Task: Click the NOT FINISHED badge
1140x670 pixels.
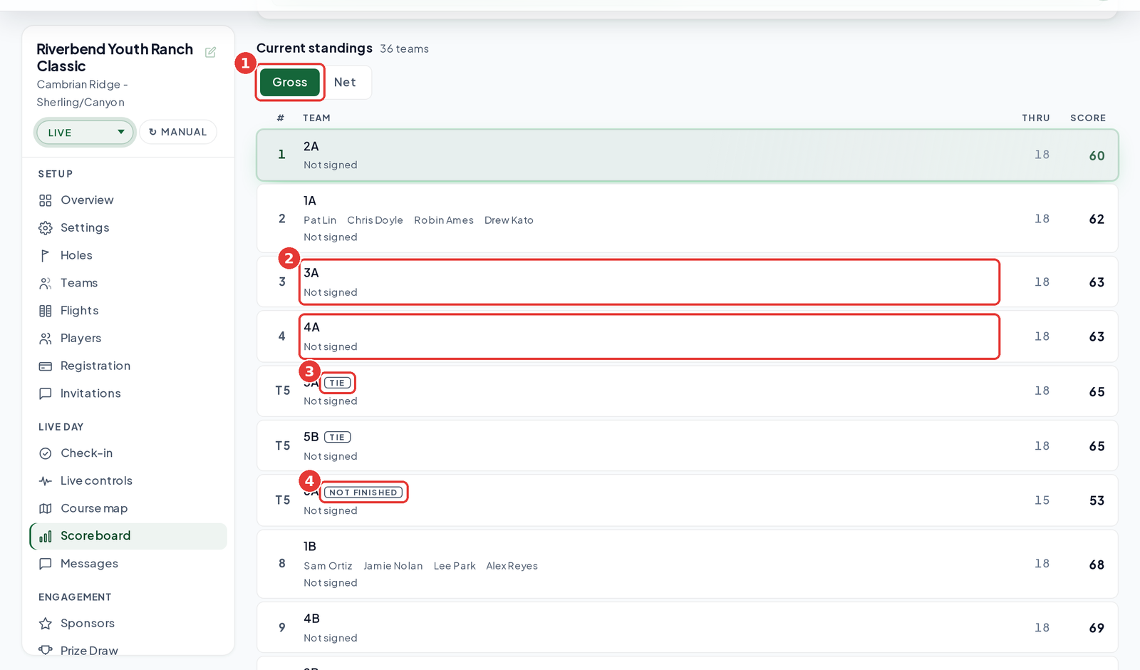Action: (x=363, y=493)
